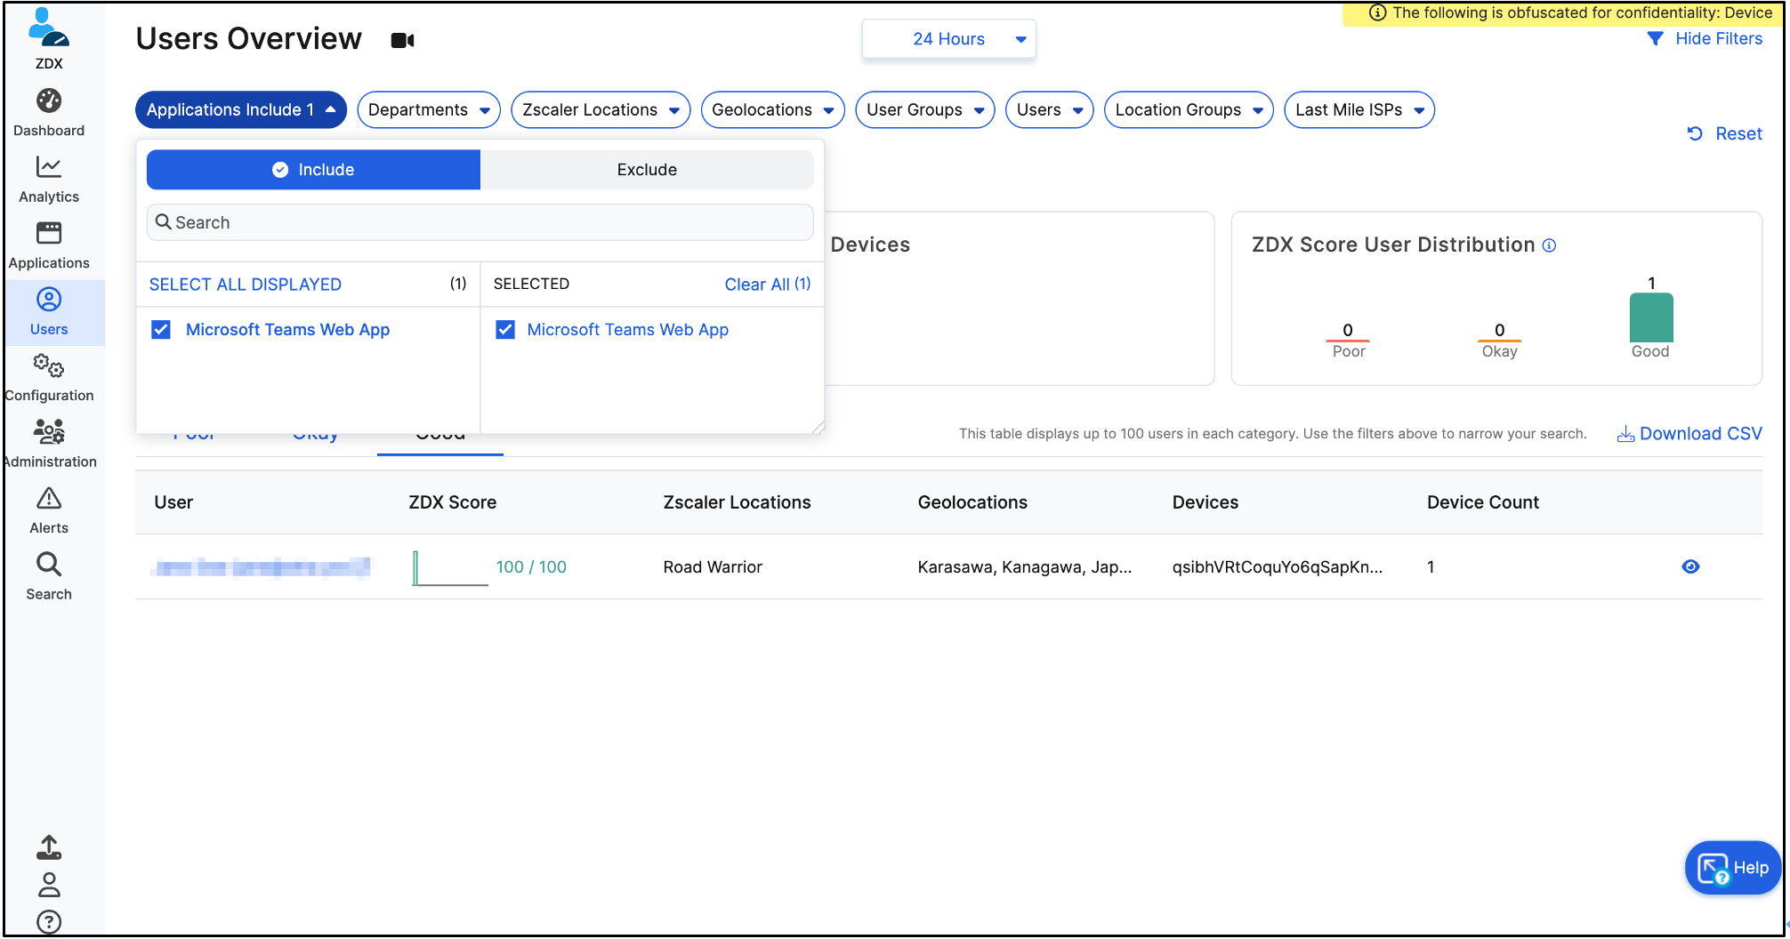Screen dimensions: 1790x939
Task: Click Clear All (1)
Action: point(768,285)
